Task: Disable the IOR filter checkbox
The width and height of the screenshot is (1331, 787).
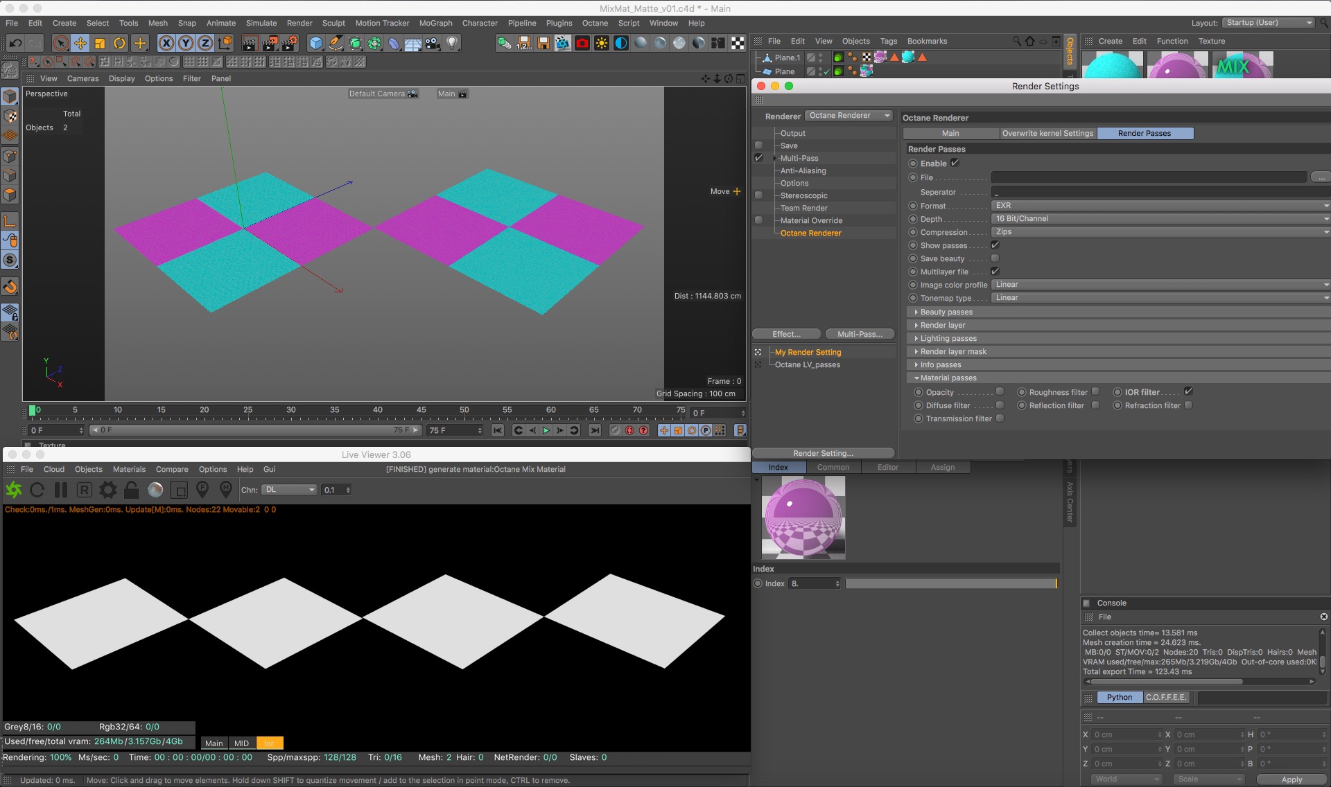Action: click(x=1188, y=391)
